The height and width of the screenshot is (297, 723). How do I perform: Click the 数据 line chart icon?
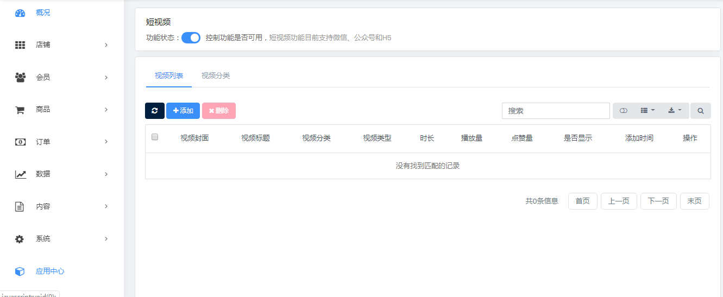[x=20, y=174]
